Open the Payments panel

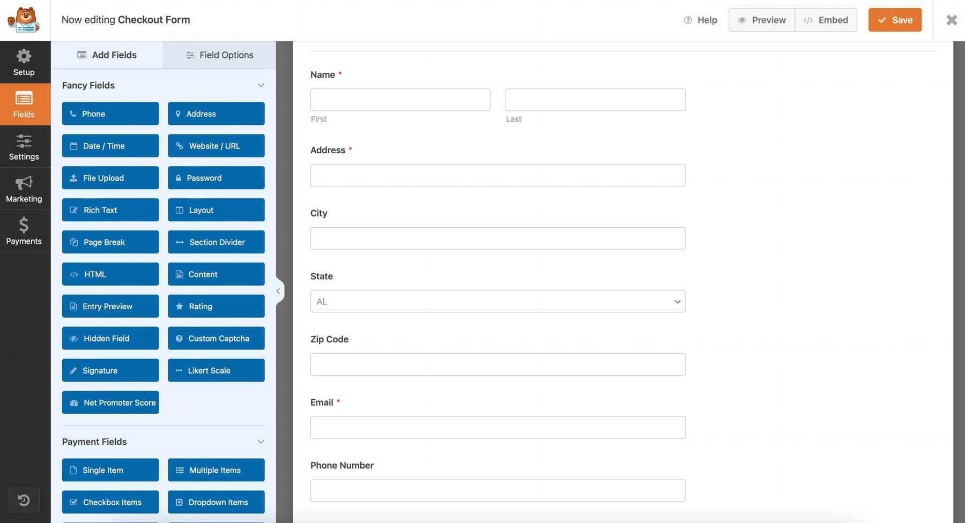[24, 230]
